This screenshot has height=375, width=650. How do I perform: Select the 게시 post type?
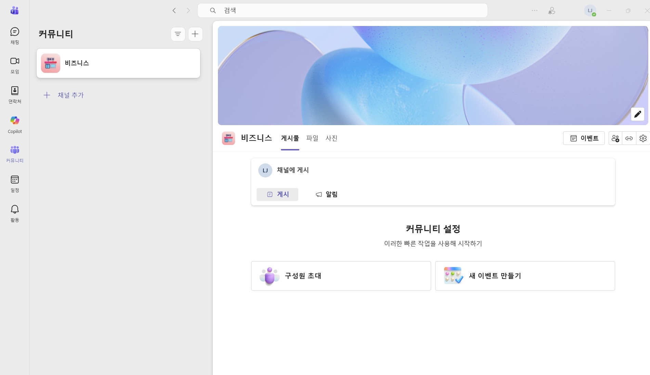[x=277, y=195]
